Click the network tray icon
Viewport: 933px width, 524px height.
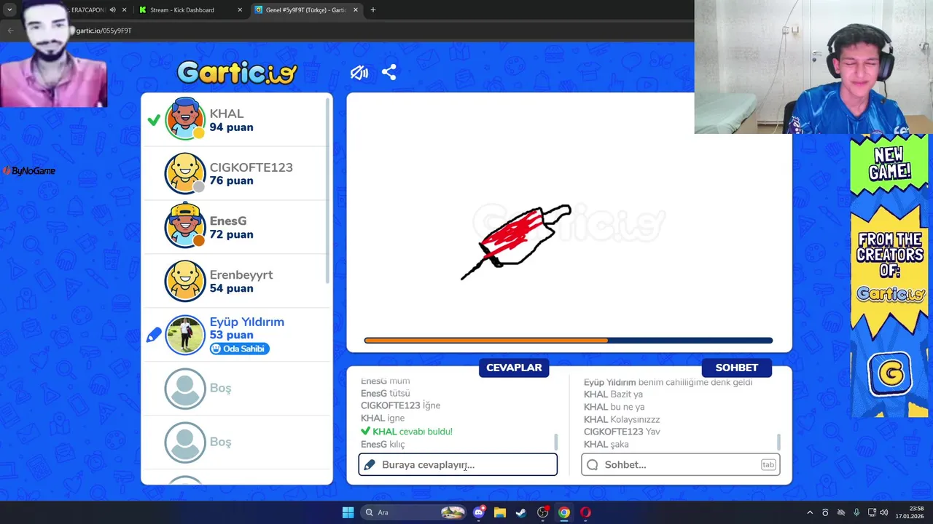pyautogui.click(x=872, y=512)
